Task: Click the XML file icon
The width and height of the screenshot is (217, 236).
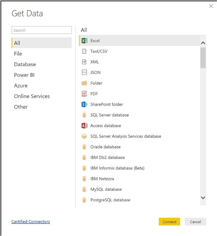Action: pyautogui.click(x=84, y=62)
